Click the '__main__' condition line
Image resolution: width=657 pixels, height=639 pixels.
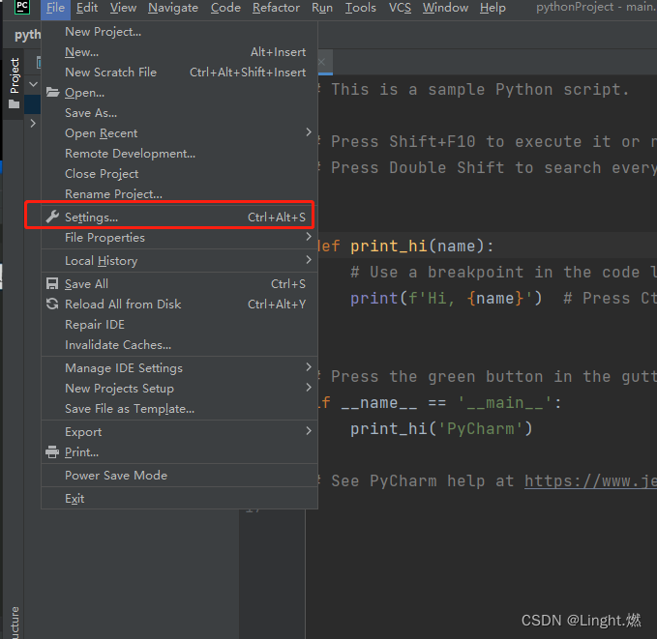[440, 402]
